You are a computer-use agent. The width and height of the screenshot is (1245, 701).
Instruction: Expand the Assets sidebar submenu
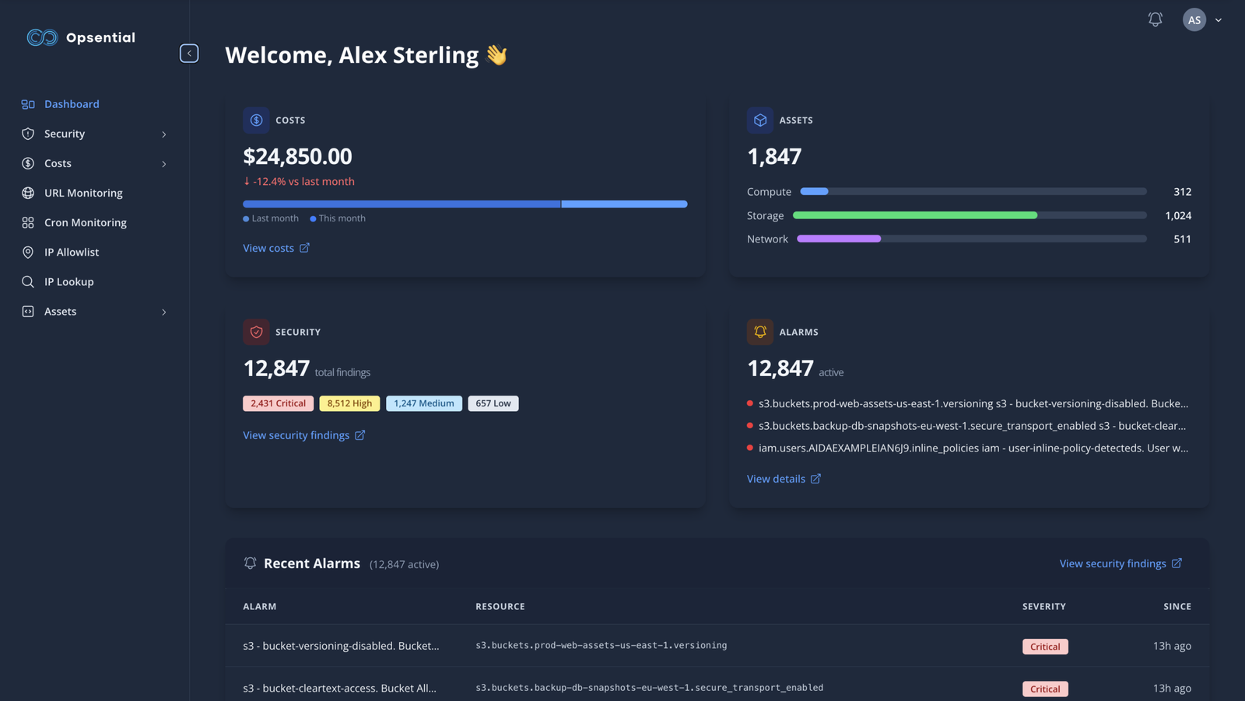click(163, 312)
